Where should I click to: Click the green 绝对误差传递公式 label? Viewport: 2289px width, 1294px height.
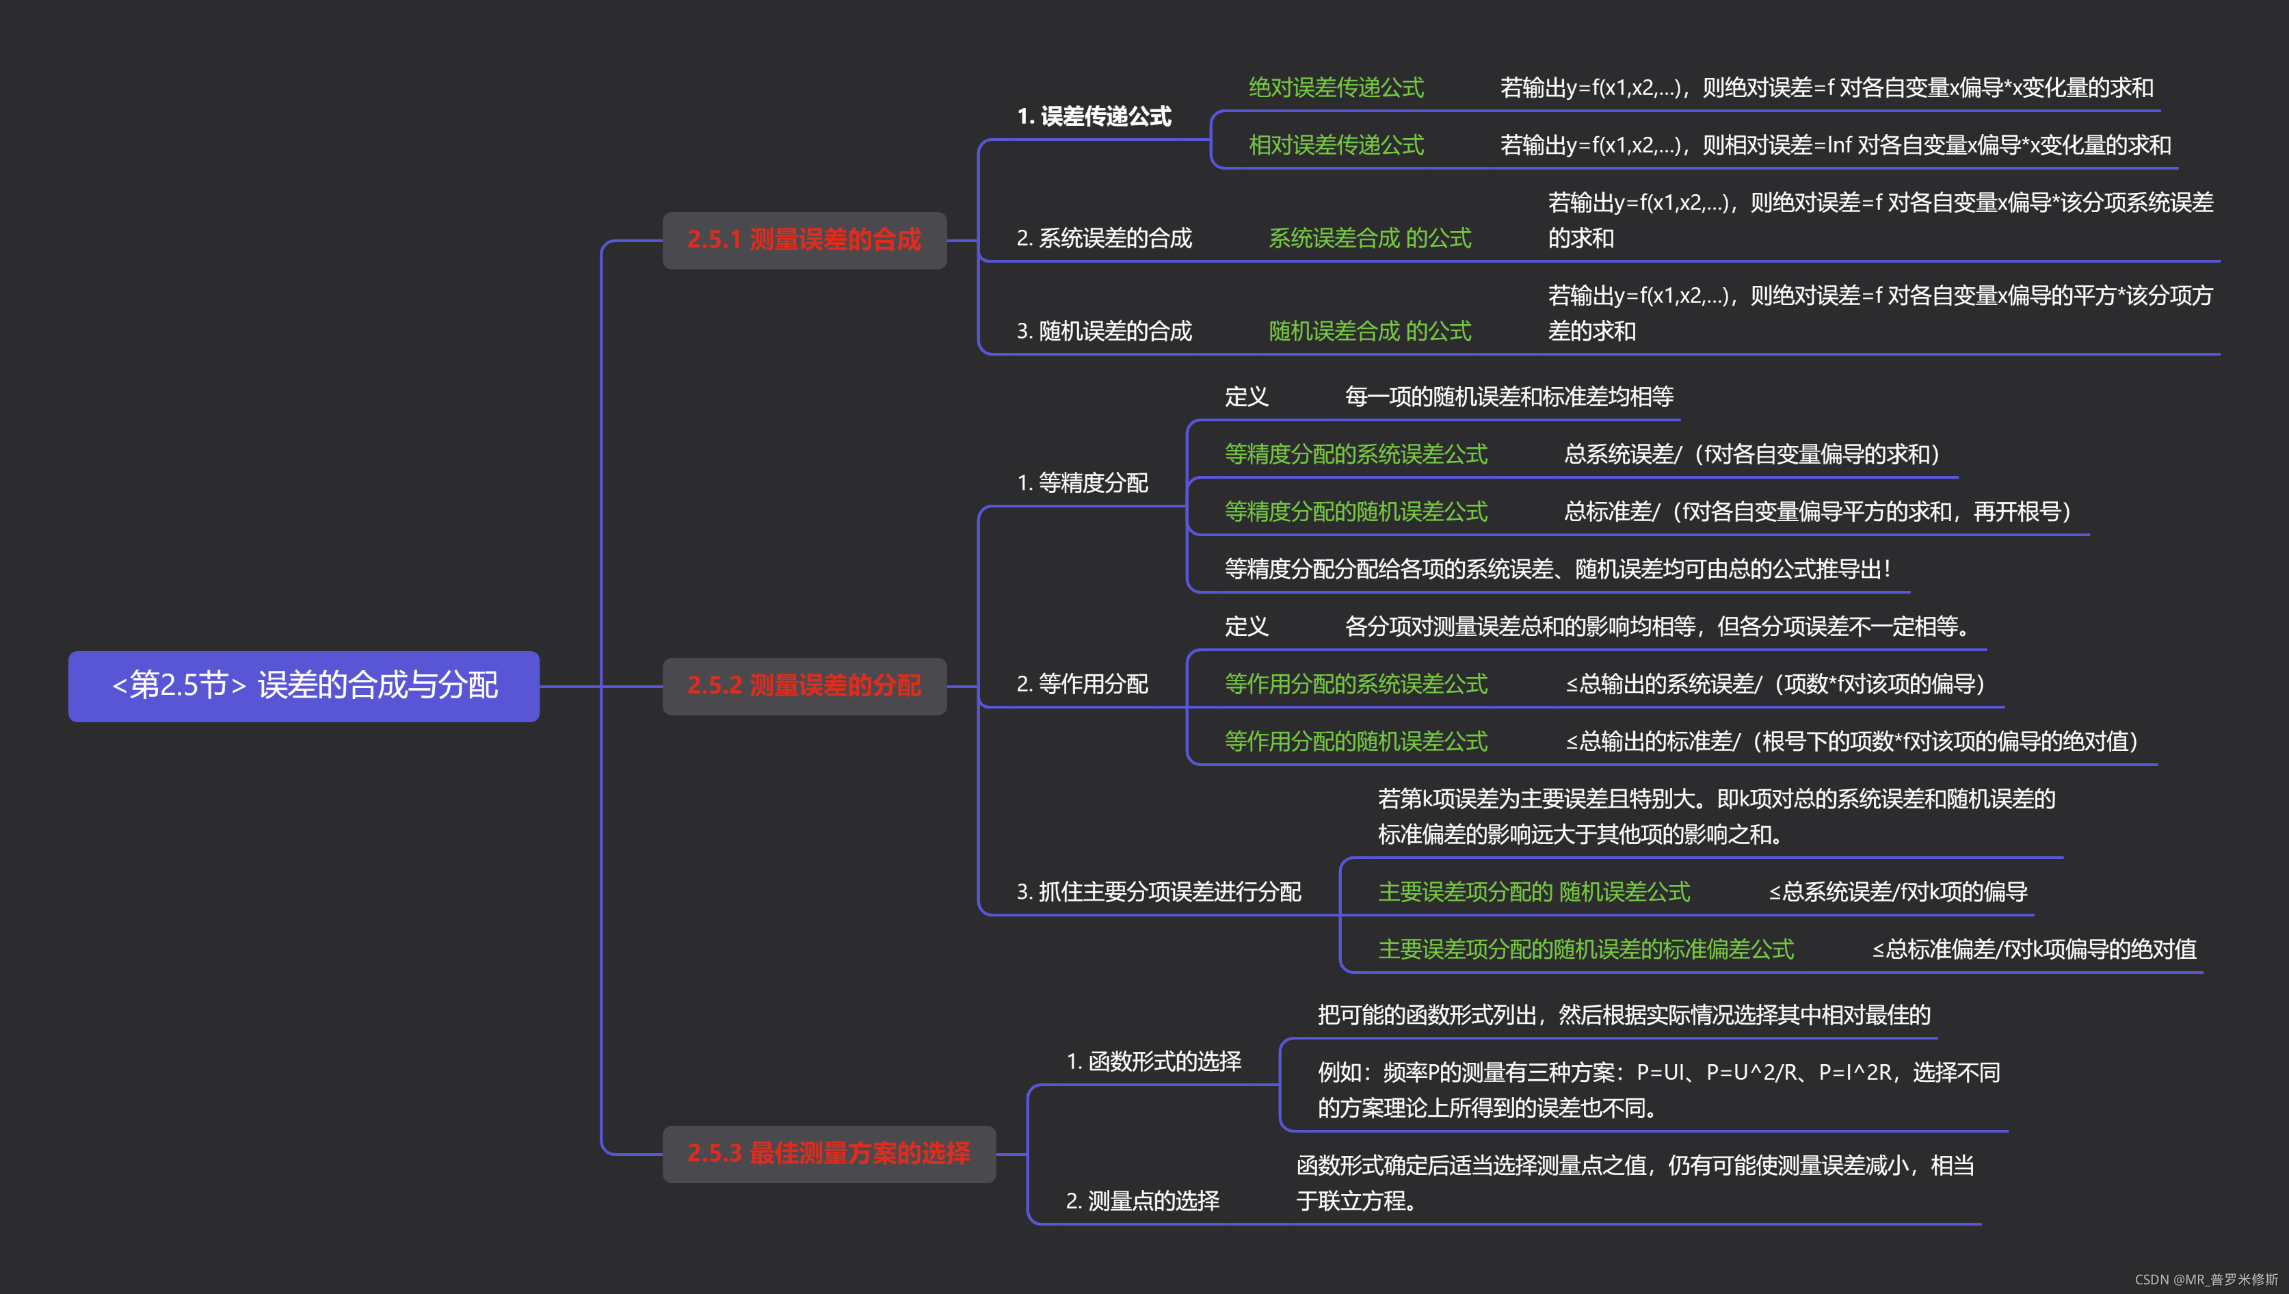[1336, 88]
